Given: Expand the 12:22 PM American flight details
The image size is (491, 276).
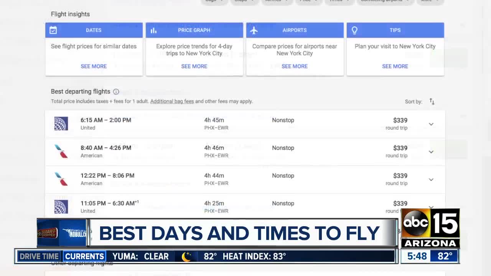Looking at the screenshot, I should coord(431,179).
